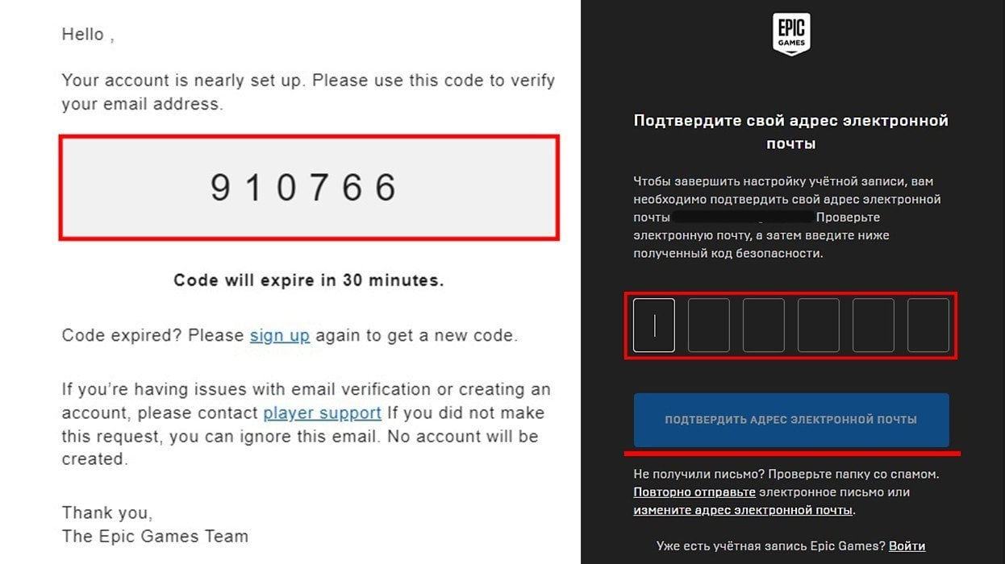The width and height of the screenshot is (1005, 564).
Task: Open the player support link
Action: (x=323, y=413)
